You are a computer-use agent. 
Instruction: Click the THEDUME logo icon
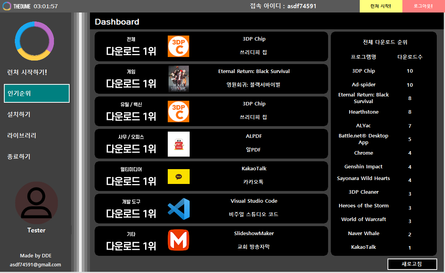click(x=5, y=6)
